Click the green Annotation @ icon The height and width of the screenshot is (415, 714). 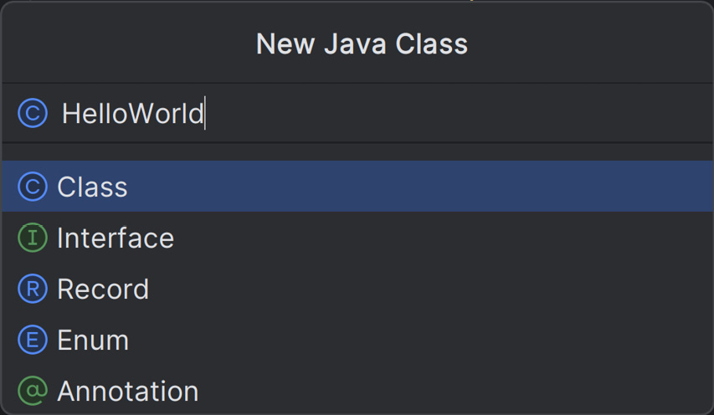(x=33, y=391)
